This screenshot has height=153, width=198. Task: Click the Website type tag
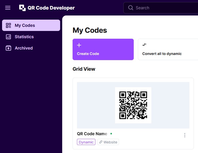pyautogui.click(x=108, y=142)
